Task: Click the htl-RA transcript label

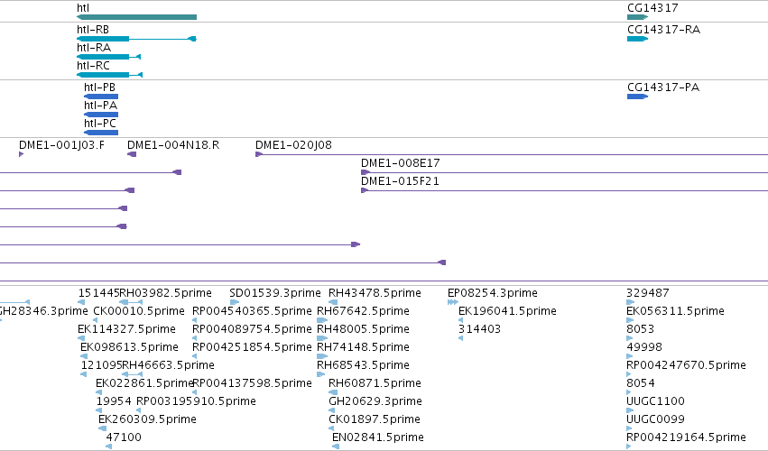Action: coord(94,48)
